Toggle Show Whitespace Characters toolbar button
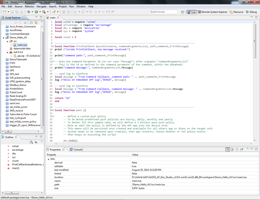Screen dimensions: 260x200 coord(68,12)
